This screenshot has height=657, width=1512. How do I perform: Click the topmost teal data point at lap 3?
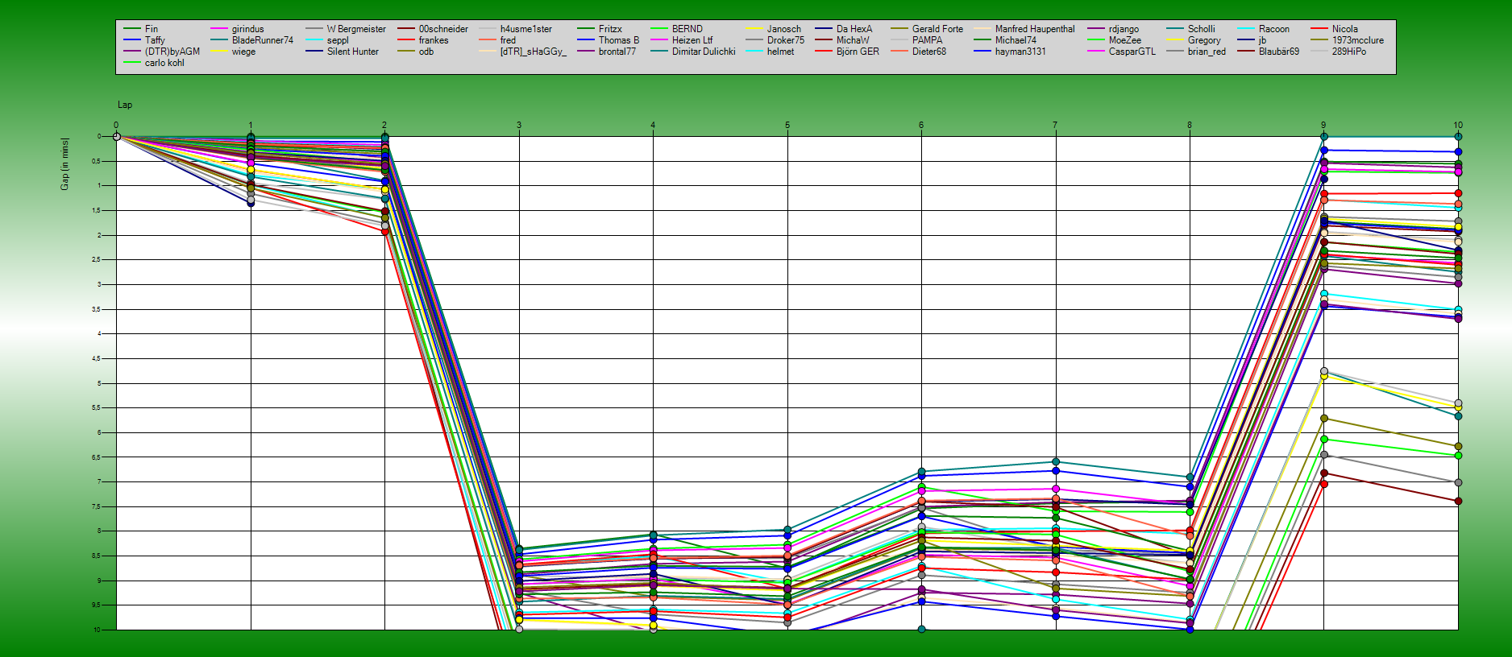point(519,549)
